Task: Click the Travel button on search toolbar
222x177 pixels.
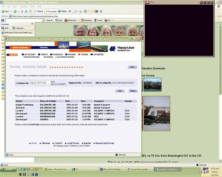Action: coord(98,20)
